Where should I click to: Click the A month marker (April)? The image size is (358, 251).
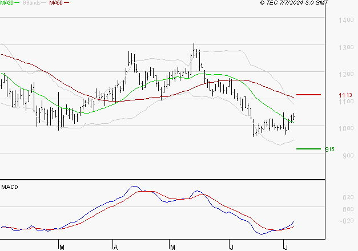[x=115, y=248]
